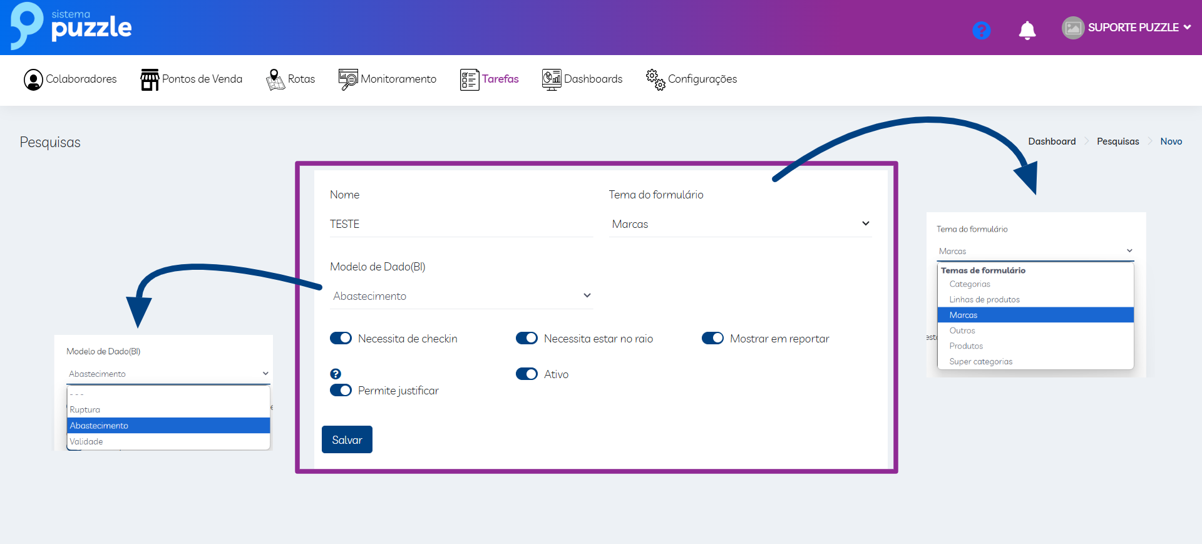Viewport: 1202px width, 544px height.
Task: Click the Nome input field
Action: 461,224
